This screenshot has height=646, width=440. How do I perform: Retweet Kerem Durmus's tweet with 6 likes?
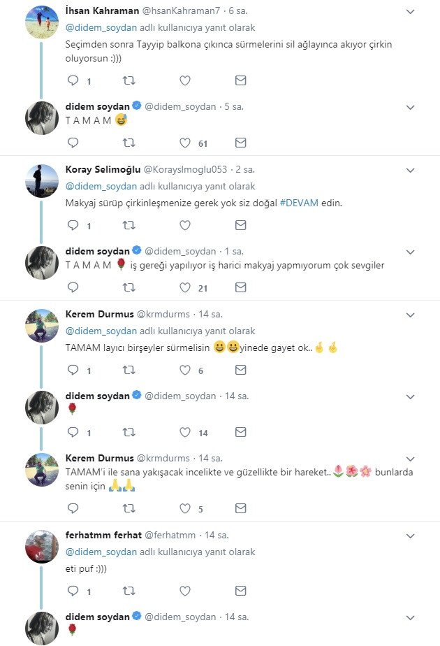tap(129, 371)
